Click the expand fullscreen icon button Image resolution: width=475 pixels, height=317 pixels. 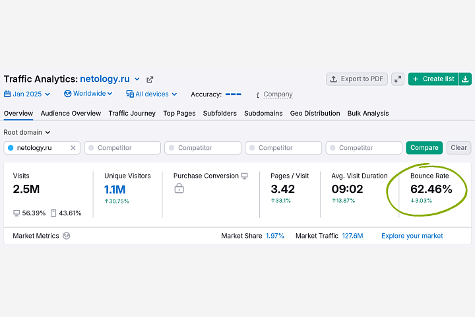[398, 79]
